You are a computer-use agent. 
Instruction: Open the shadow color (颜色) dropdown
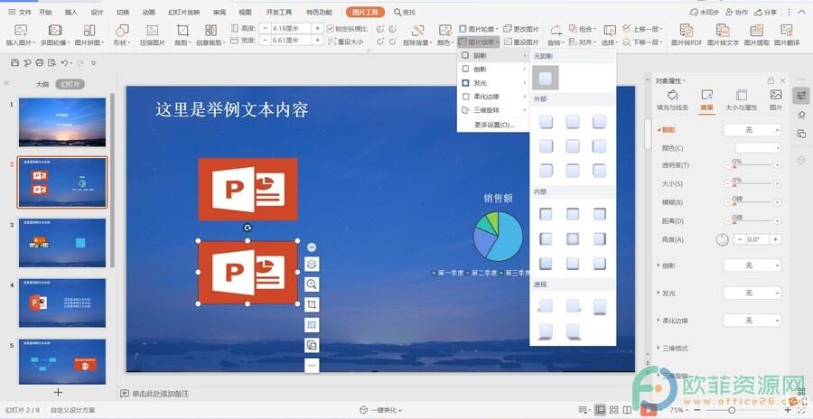click(x=758, y=148)
